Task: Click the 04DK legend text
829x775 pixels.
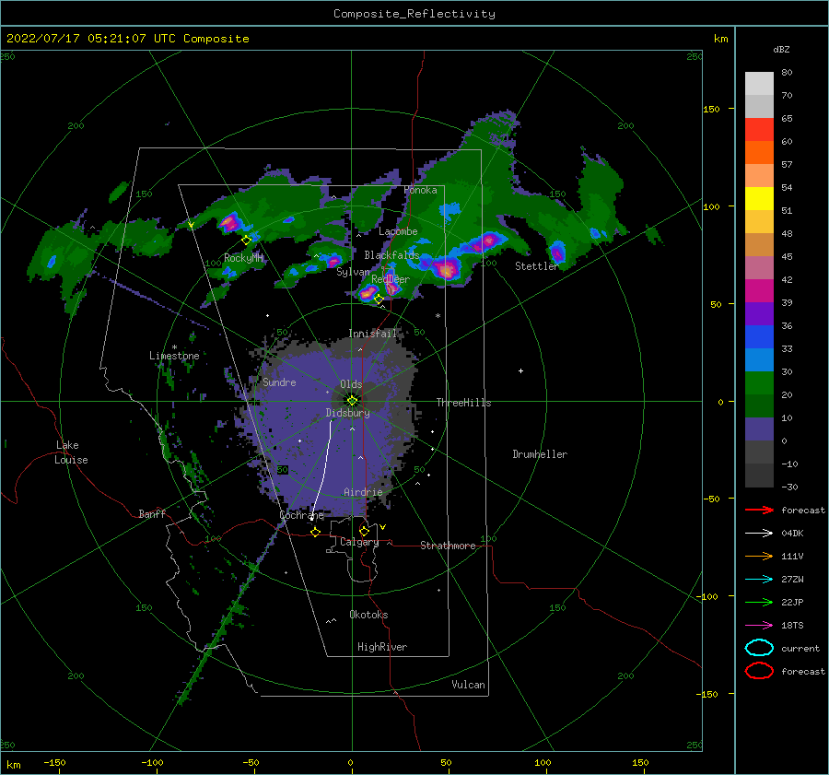Action: click(792, 534)
